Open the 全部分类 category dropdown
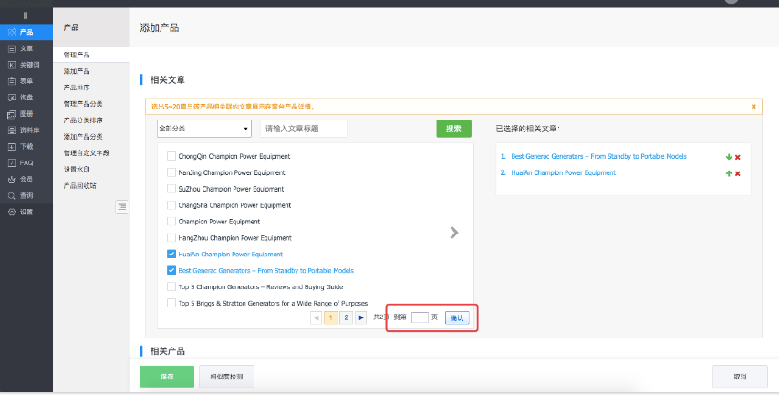The height and width of the screenshot is (395, 779). 204,129
